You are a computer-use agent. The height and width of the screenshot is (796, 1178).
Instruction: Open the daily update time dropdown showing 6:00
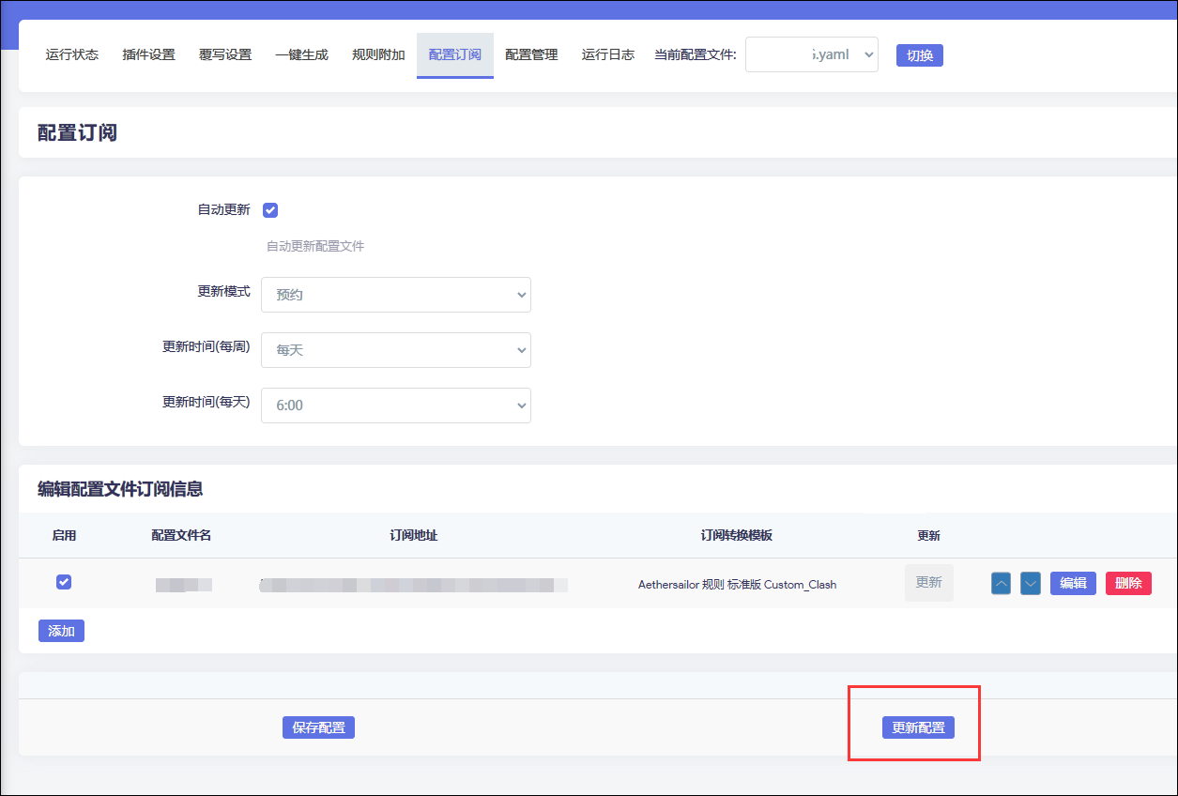click(x=395, y=405)
